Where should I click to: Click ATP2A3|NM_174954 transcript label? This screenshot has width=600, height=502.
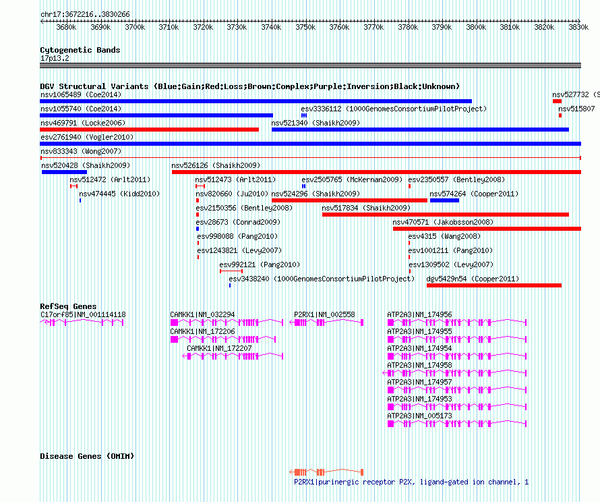click(419, 348)
